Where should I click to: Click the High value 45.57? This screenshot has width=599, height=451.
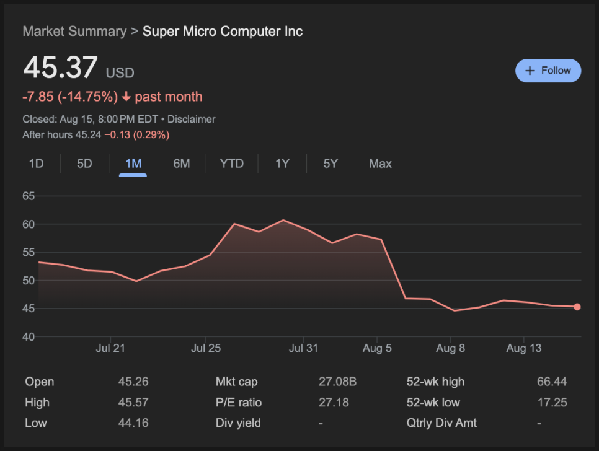133,402
